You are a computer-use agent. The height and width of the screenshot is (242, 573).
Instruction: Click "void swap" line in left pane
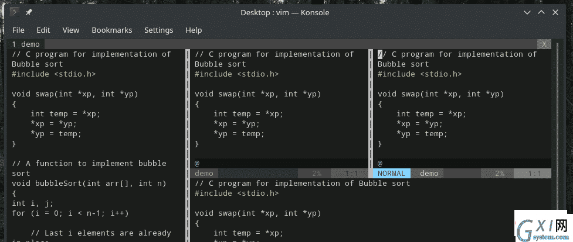(75, 94)
